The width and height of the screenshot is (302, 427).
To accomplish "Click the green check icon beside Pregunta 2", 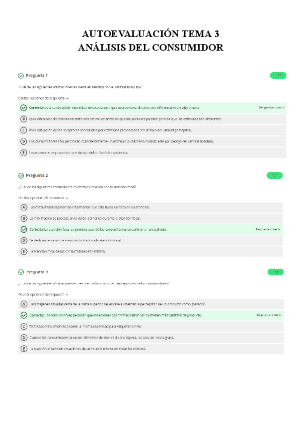I will [21, 176].
